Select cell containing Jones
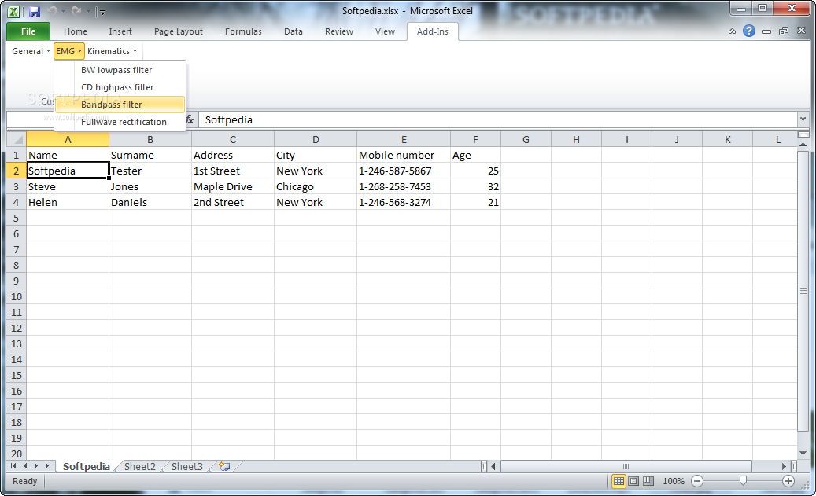 point(150,186)
